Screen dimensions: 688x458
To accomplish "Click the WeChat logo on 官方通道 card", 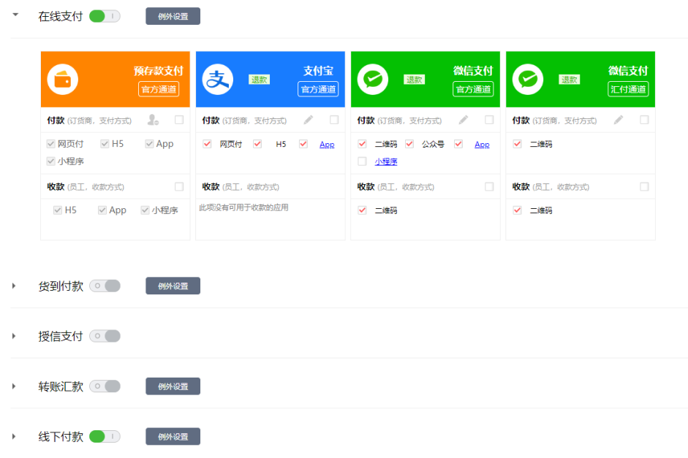I will coord(373,78).
